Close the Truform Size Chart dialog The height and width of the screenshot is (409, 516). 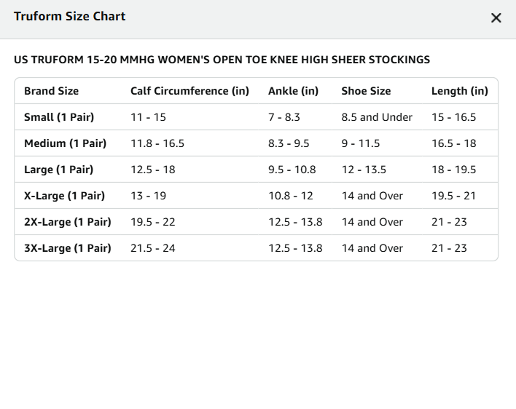click(x=496, y=17)
